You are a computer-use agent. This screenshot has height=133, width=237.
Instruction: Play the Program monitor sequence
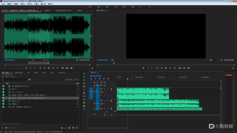166,68
